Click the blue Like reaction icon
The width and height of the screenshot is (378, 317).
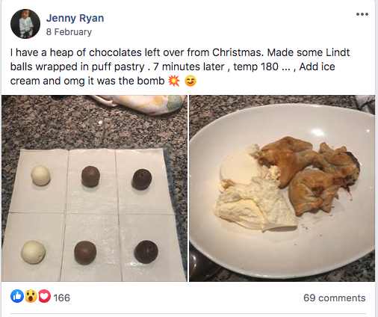click(x=17, y=296)
